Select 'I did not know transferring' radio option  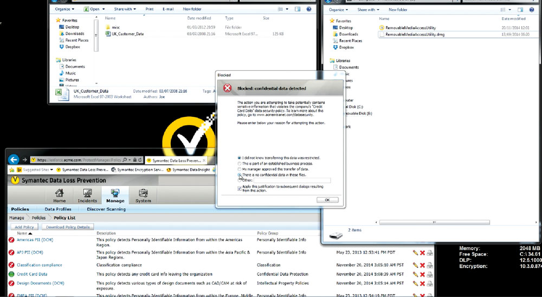[x=239, y=158]
